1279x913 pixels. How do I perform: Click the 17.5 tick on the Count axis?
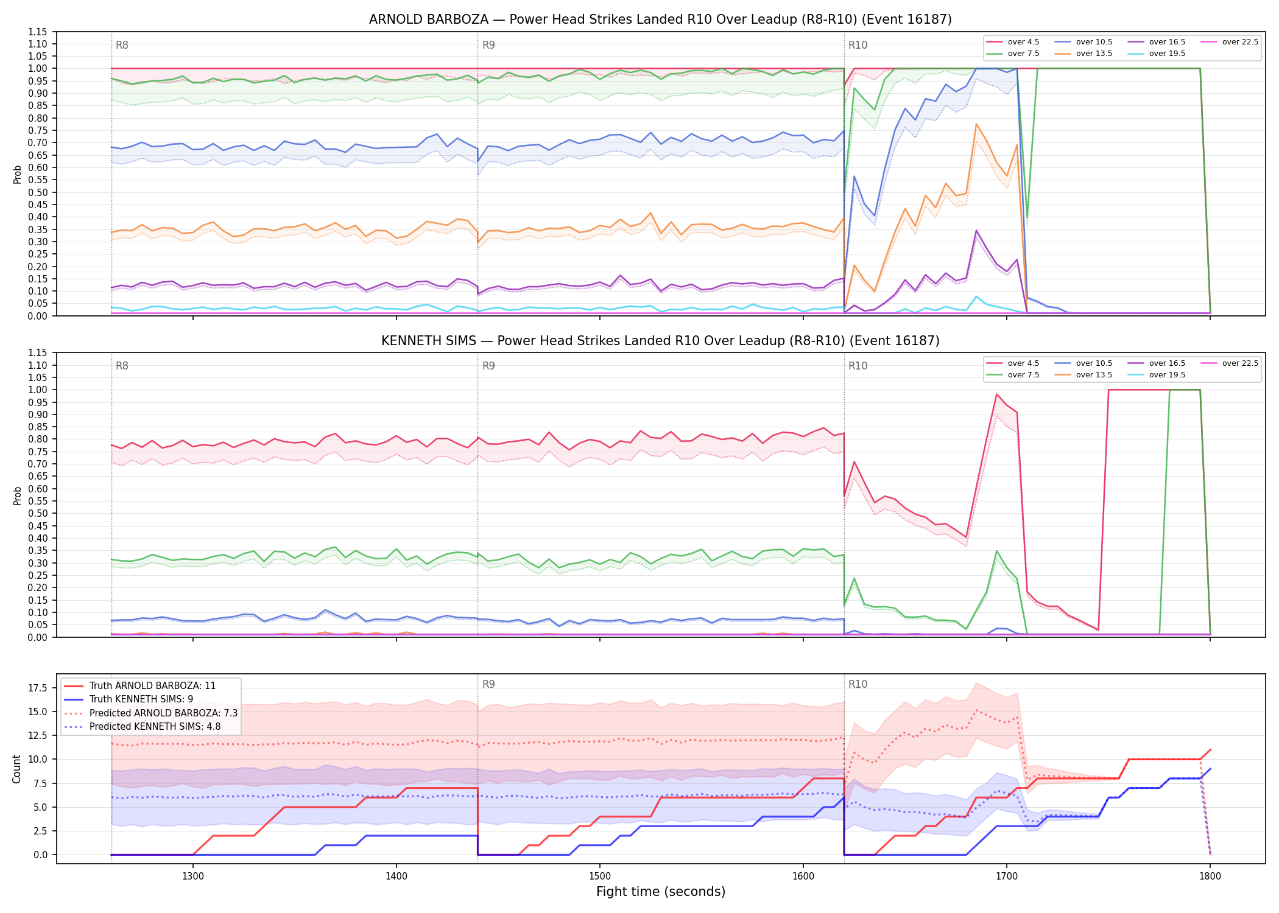38,688
